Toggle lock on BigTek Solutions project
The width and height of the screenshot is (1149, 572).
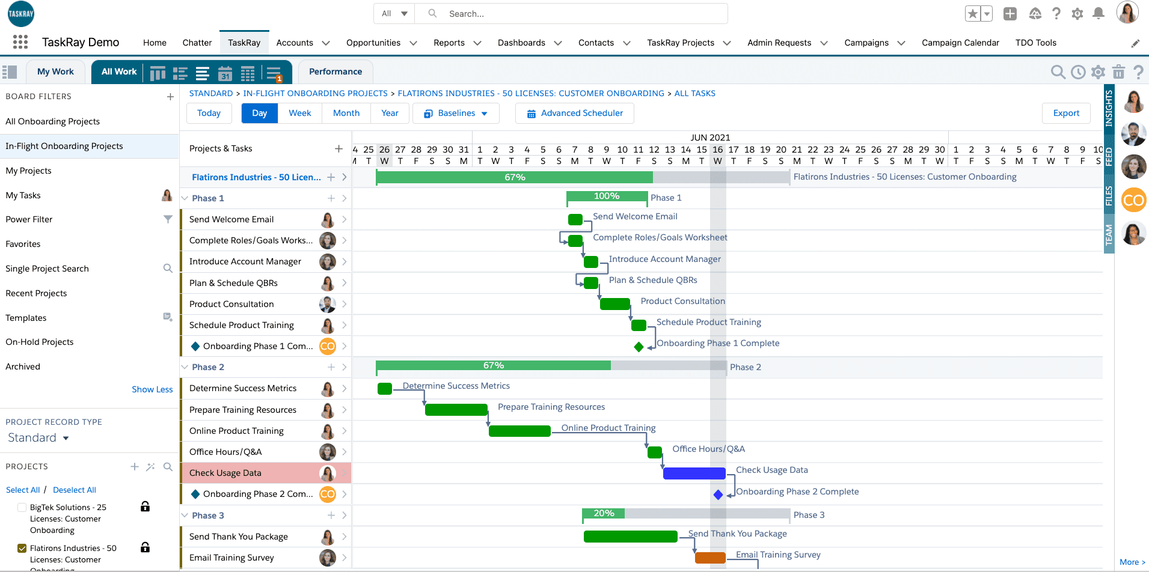[x=145, y=507]
